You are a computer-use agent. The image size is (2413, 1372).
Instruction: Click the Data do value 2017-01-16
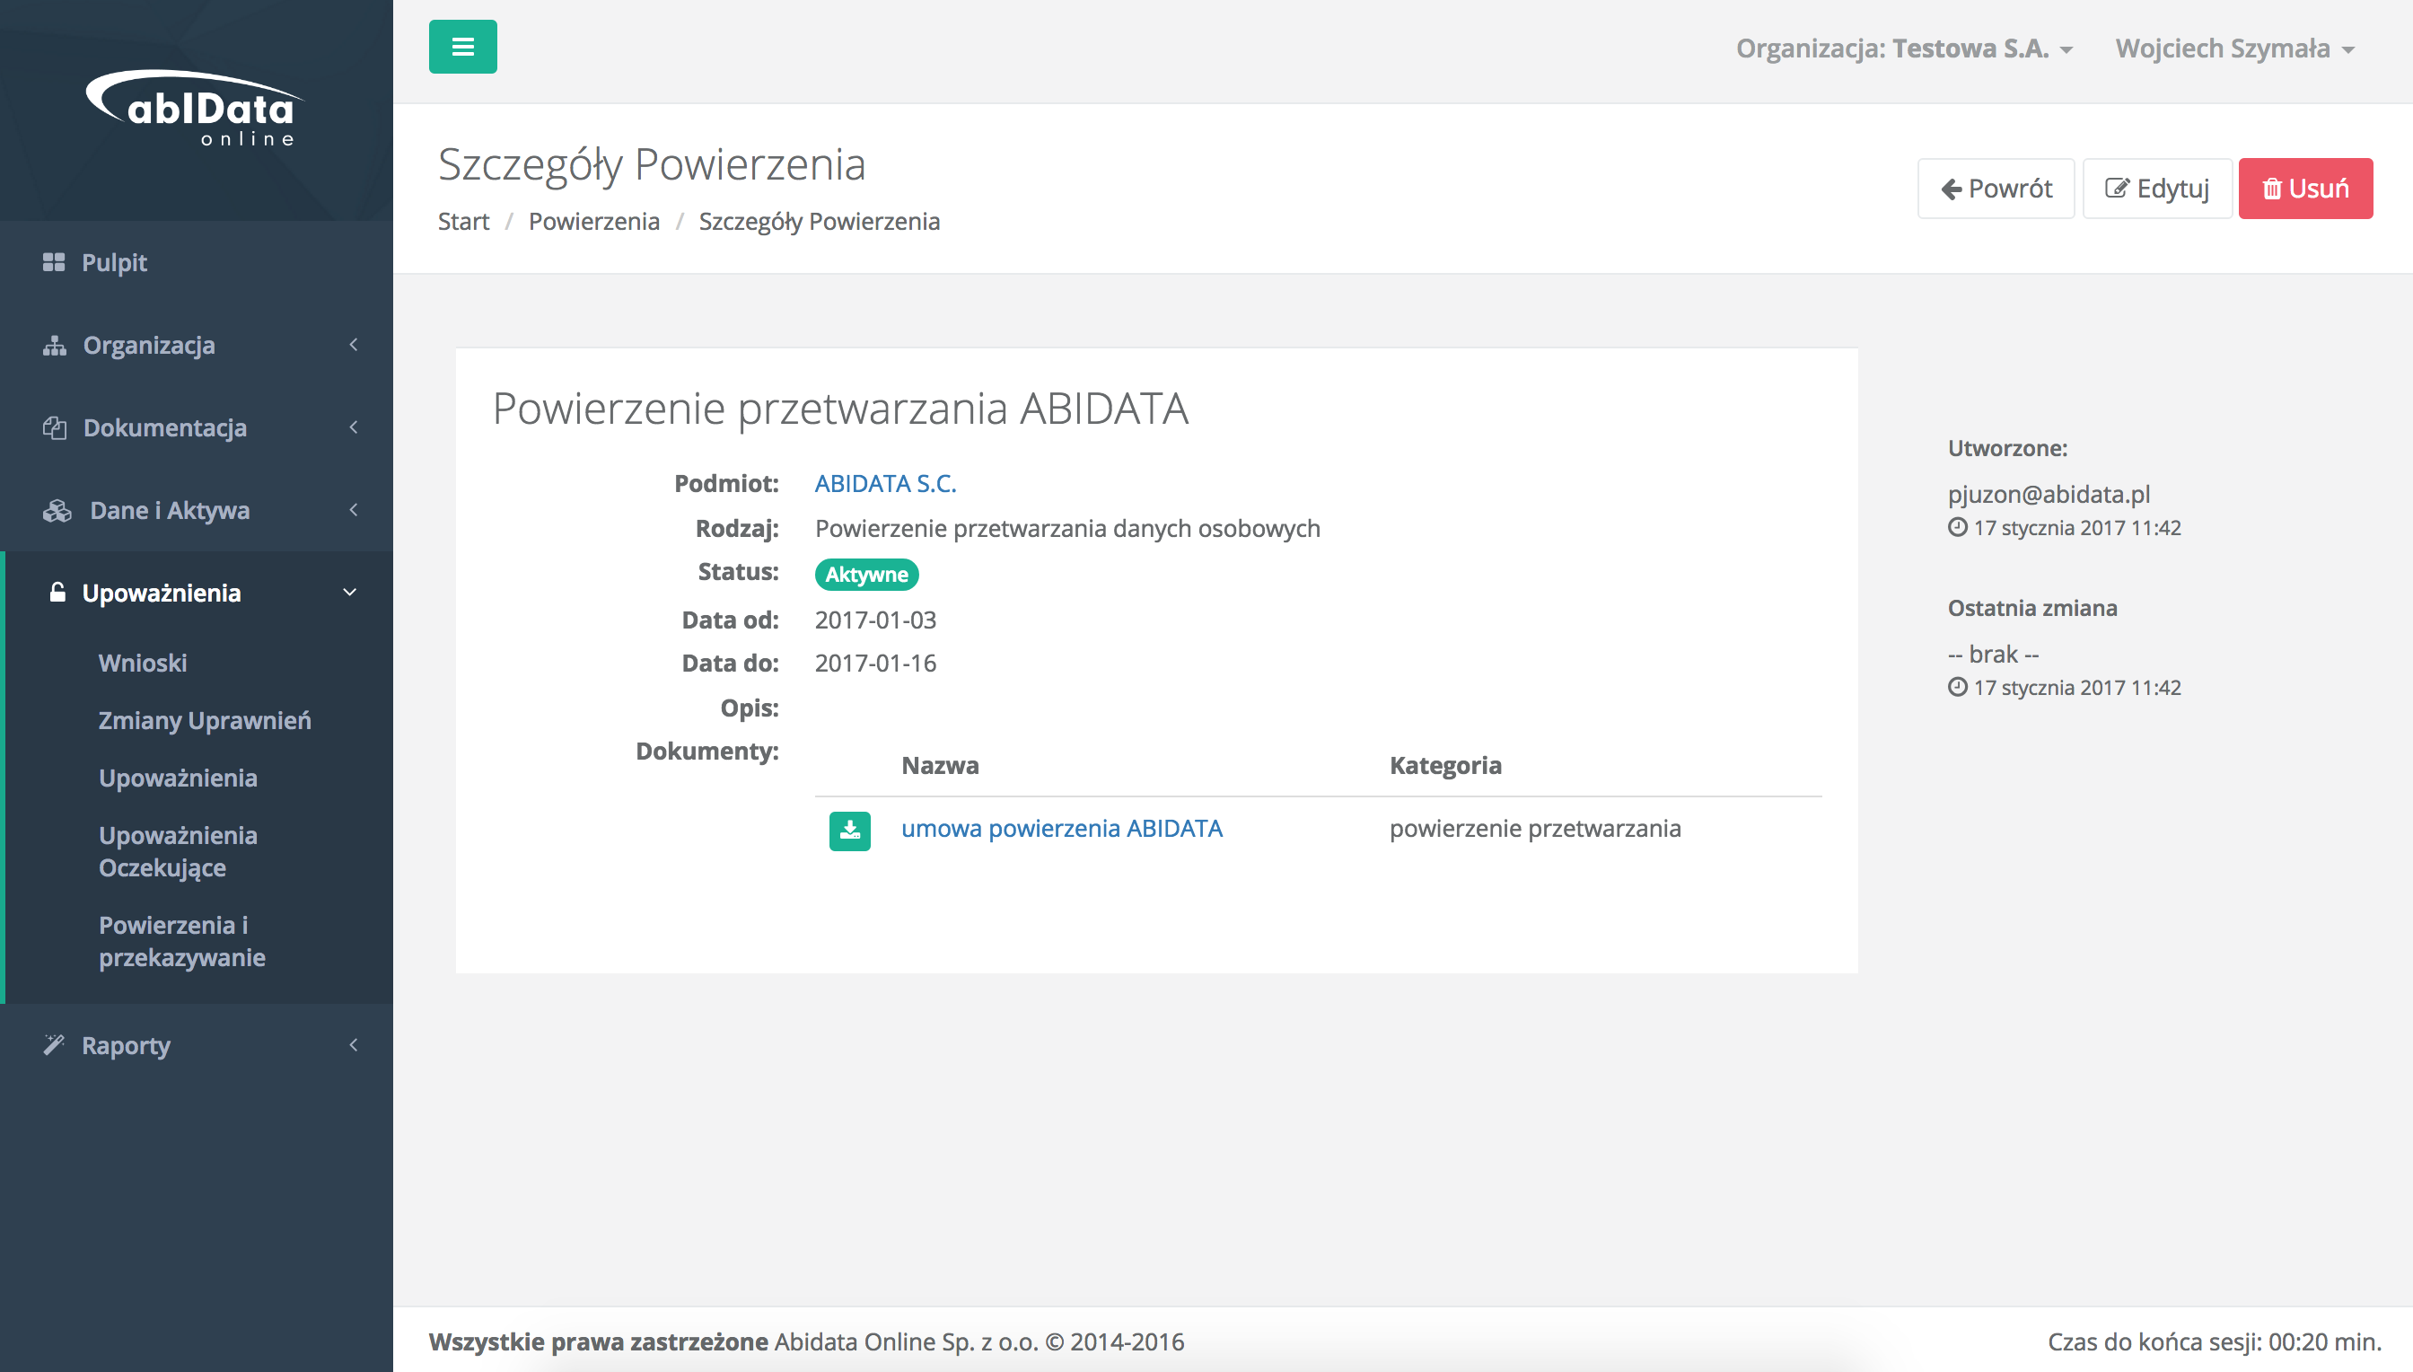[875, 664]
